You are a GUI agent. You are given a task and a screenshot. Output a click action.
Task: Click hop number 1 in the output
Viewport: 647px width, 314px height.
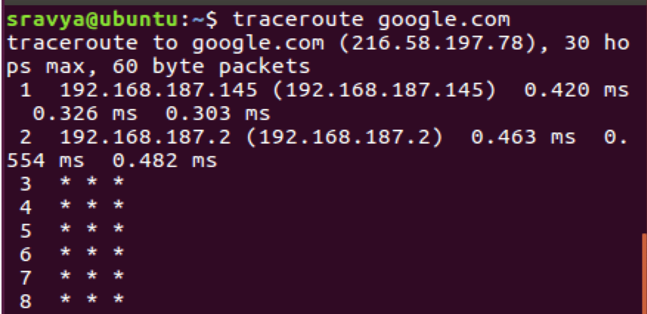pos(26,91)
